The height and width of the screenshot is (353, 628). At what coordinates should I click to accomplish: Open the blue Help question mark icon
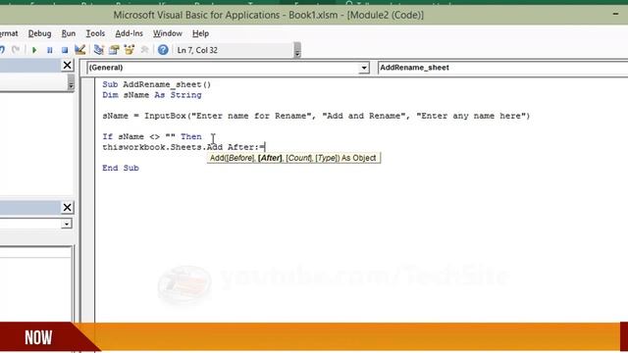pyautogui.click(x=163, y=50)
